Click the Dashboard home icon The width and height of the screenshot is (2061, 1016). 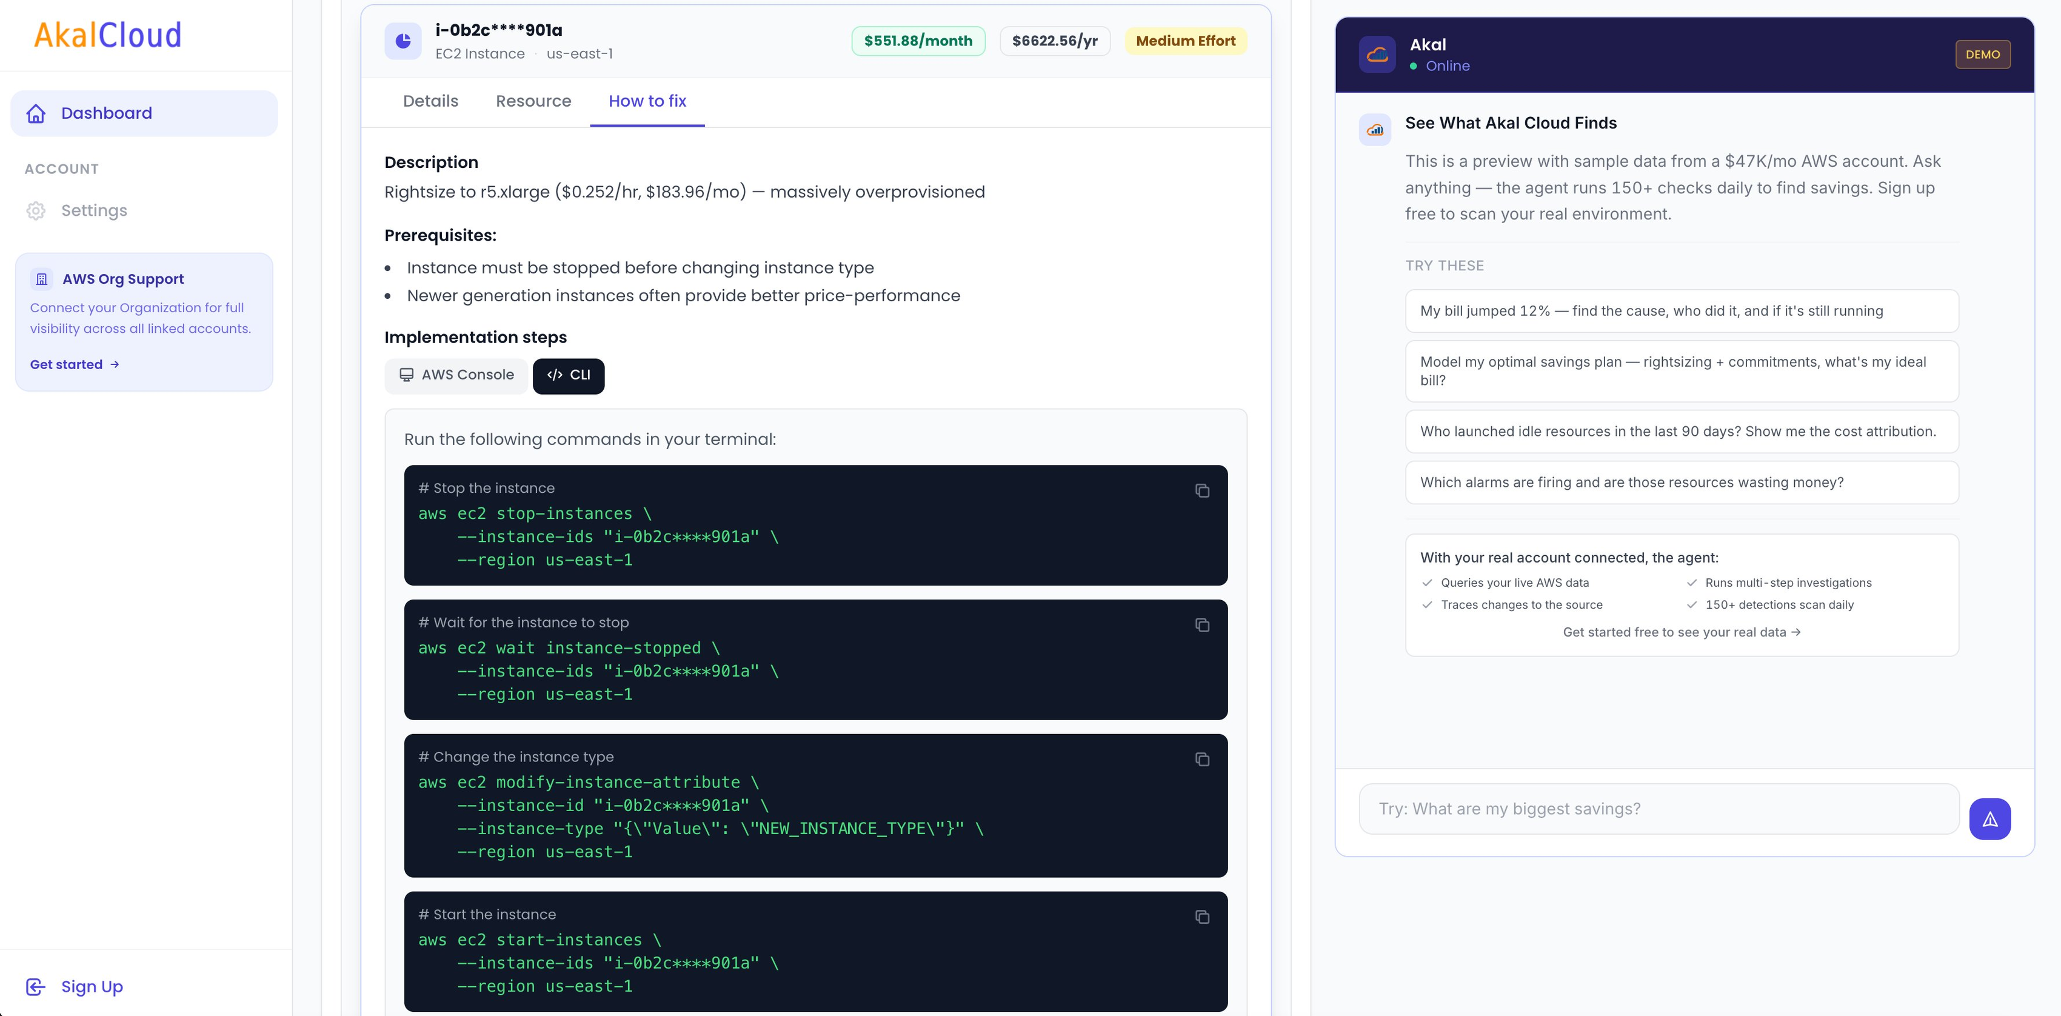click(x=36, y=113)
